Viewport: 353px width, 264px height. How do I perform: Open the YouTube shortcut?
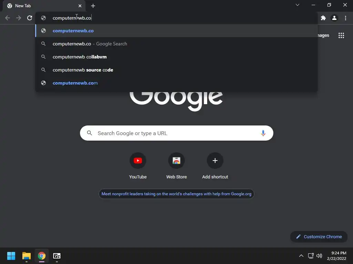coord(138,166)
